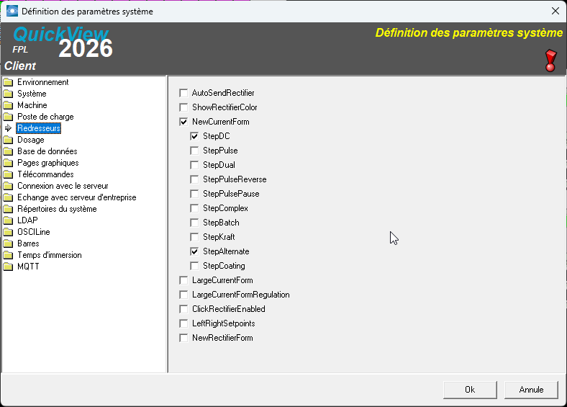
Task: Click the Système folder icon
Action: (x=8, y=94)
